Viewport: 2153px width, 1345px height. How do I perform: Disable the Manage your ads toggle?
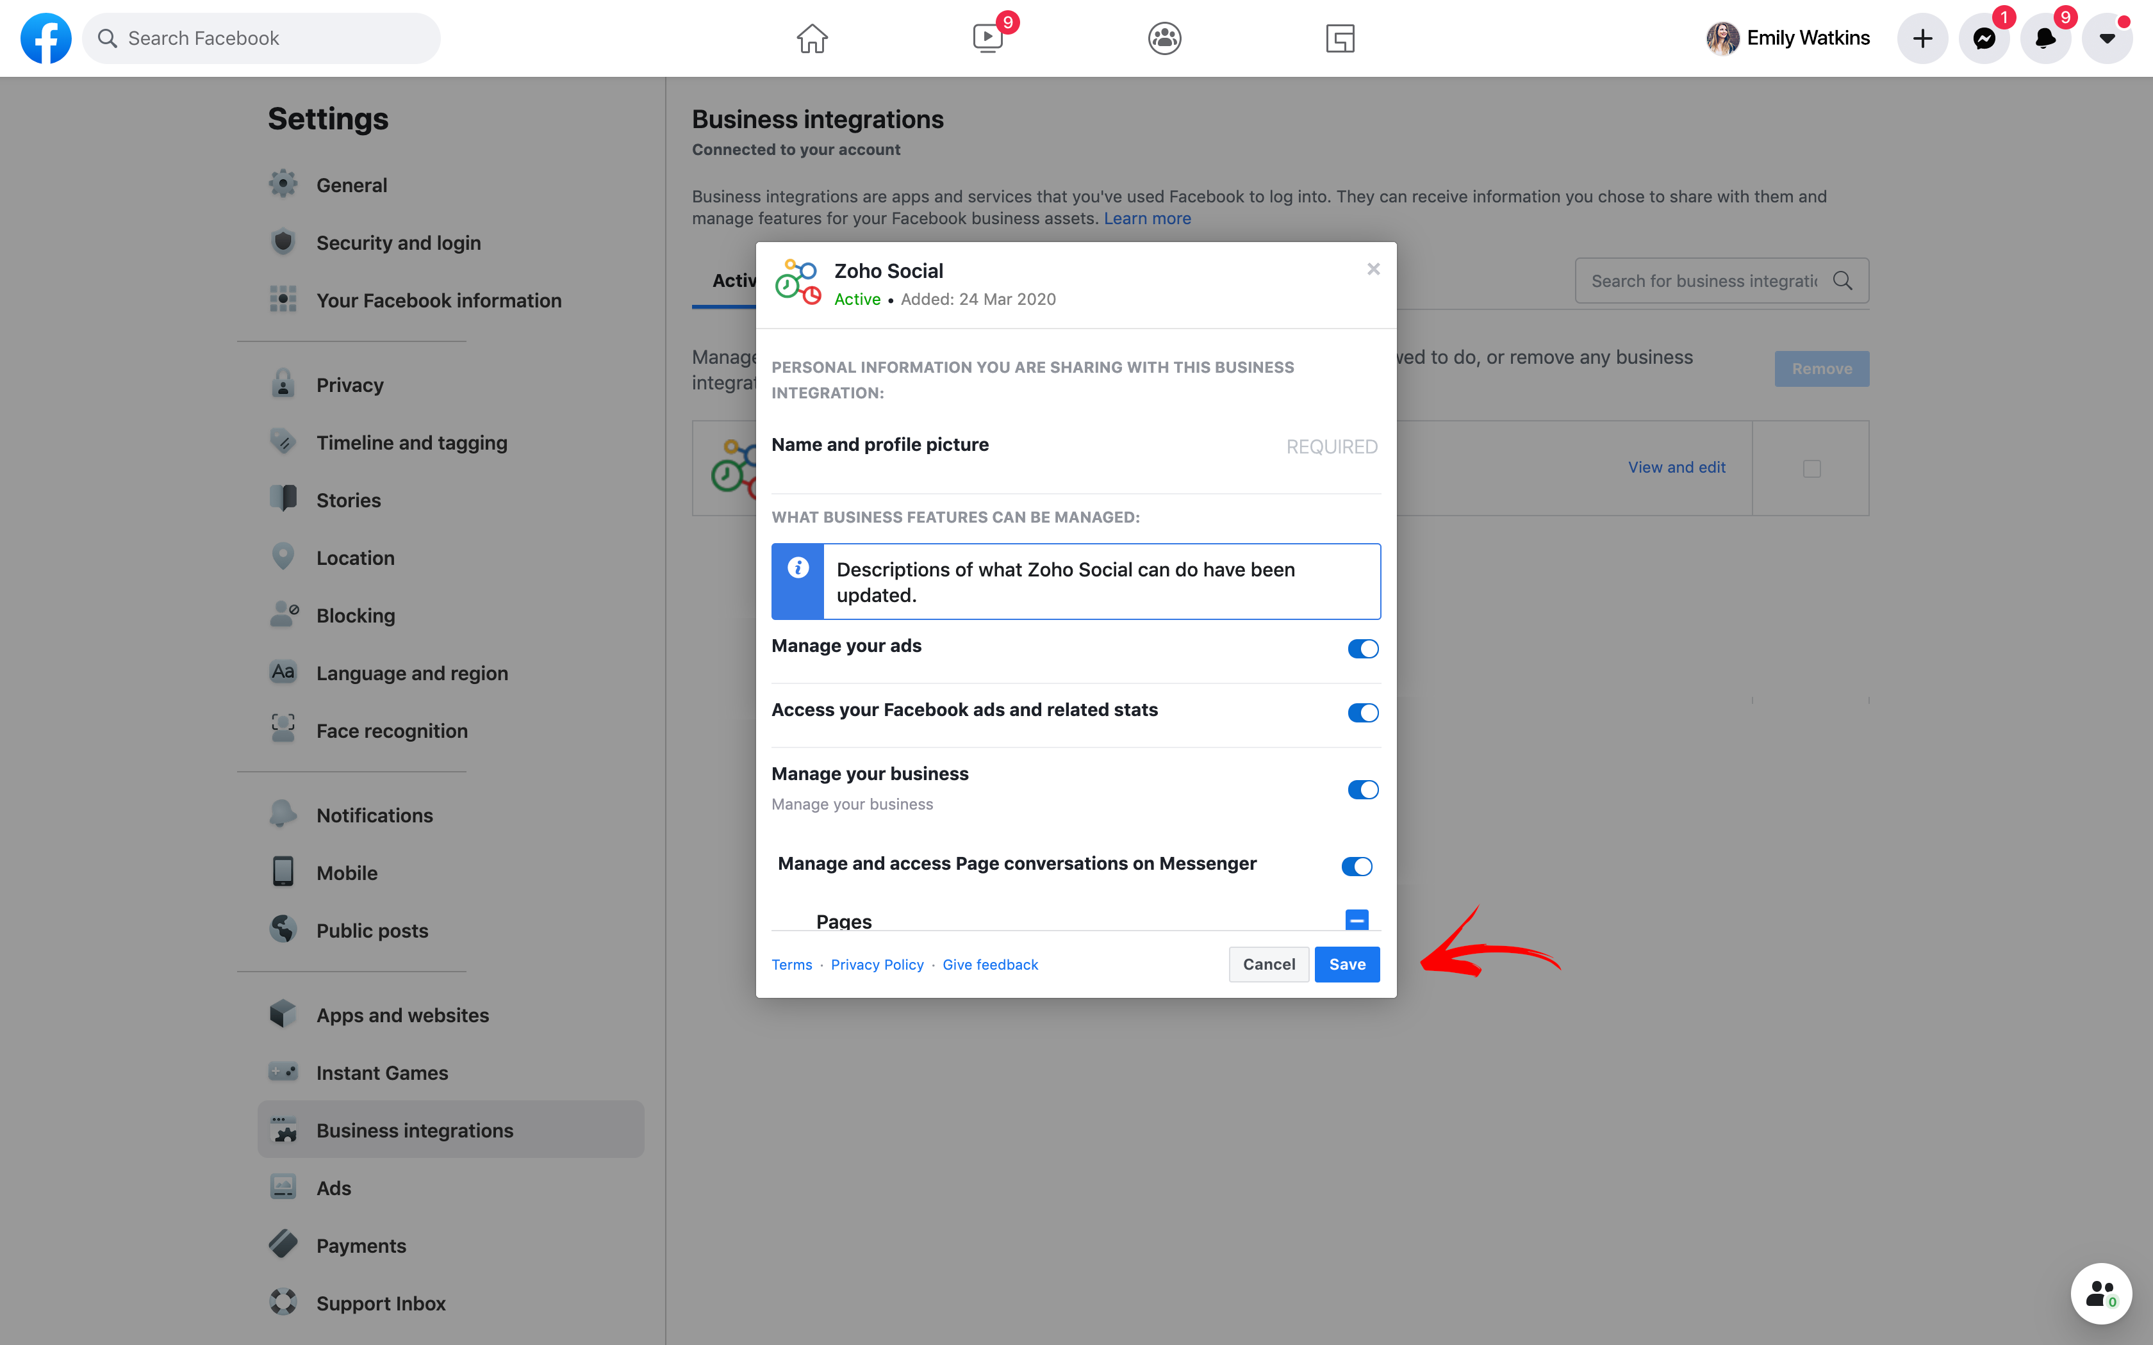click(1362, 648)
